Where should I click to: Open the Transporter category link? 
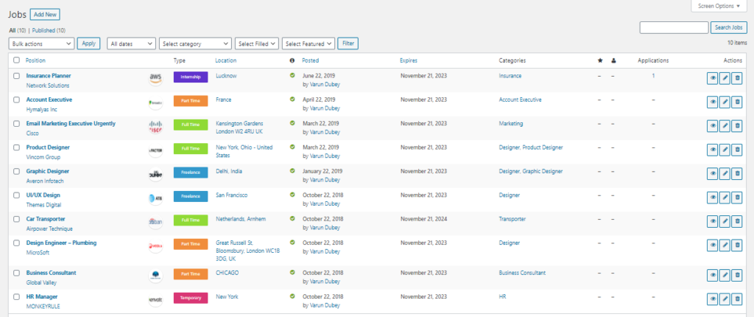tap(512, 219)
